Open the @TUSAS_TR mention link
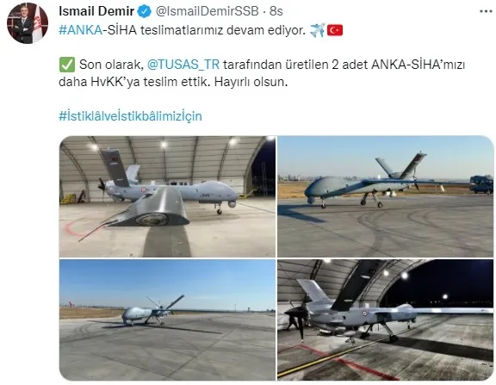This screenshot has width=496, height=385. pos(183,65)
